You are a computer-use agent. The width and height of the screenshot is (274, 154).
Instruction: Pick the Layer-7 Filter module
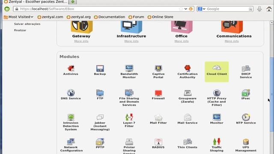[x=129, y=121]
